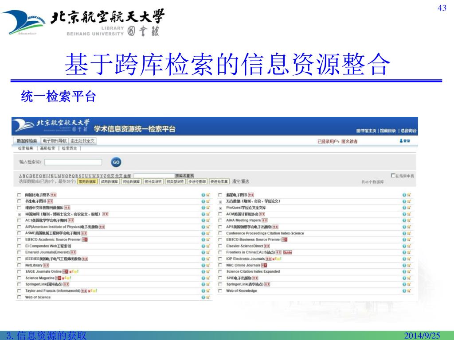Image resolution: width=454 pixels, height=340 pixels.
Task: Check the 书生电子图书 checkbox
Action: [19, 201]
